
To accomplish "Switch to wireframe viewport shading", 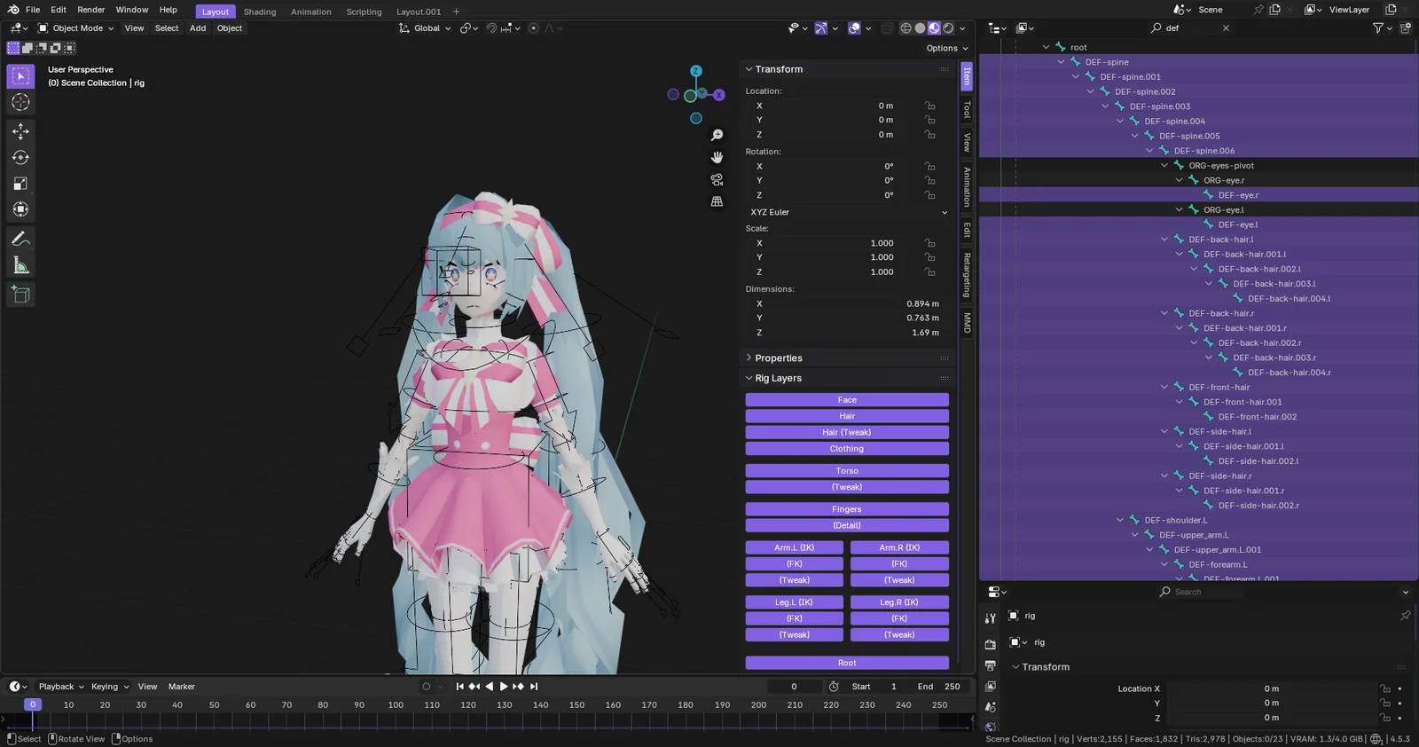I will [x=906, y=28].
